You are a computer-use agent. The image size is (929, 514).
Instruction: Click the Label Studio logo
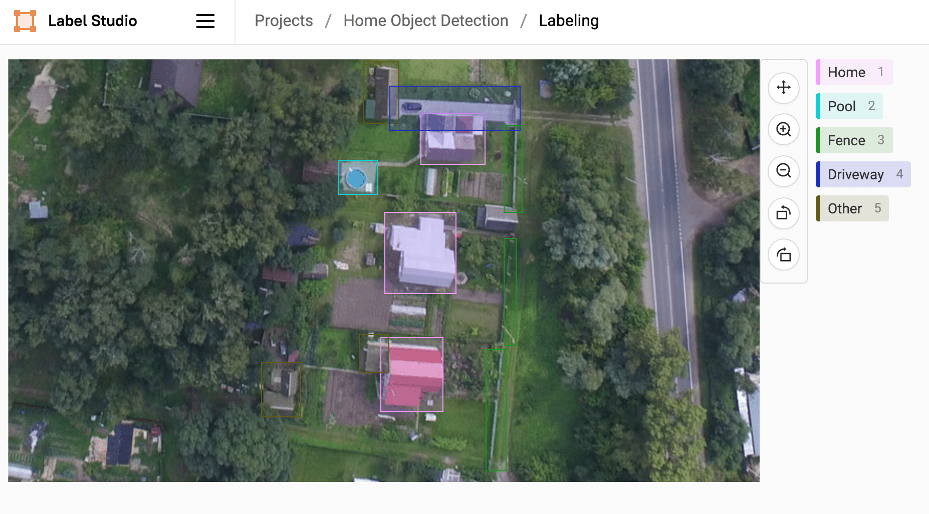pos(23,21)
